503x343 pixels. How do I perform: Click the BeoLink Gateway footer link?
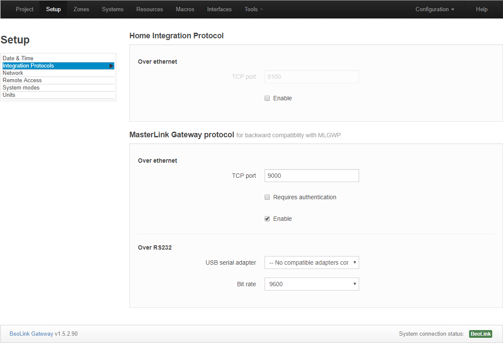tap(31, 334)
